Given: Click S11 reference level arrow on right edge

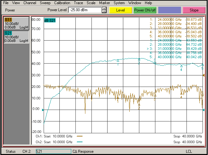Looking at the screenshot, I should pyautogui.click(x=204, y=75).
